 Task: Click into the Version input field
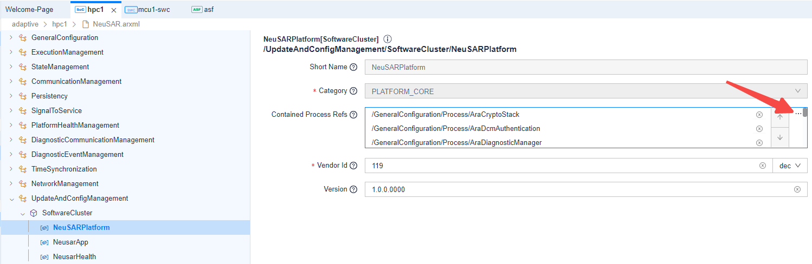pos(575,189)
